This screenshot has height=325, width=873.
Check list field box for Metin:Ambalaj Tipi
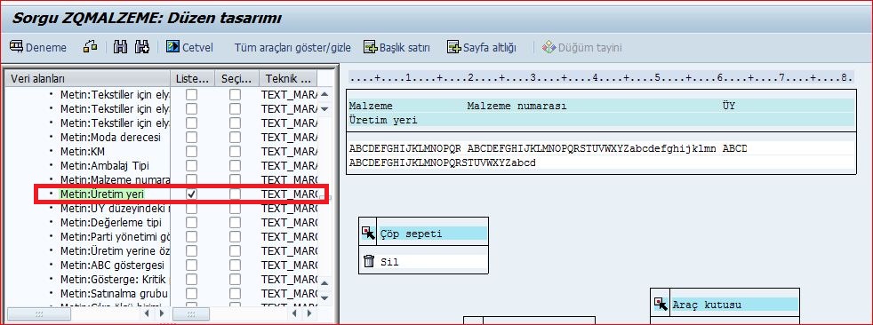point(191,165)
